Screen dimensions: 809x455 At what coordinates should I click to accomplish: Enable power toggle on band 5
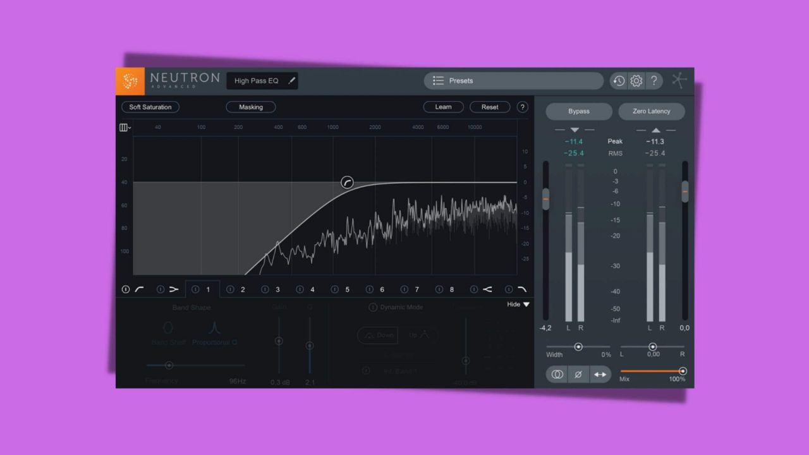[x=334, y=289]
